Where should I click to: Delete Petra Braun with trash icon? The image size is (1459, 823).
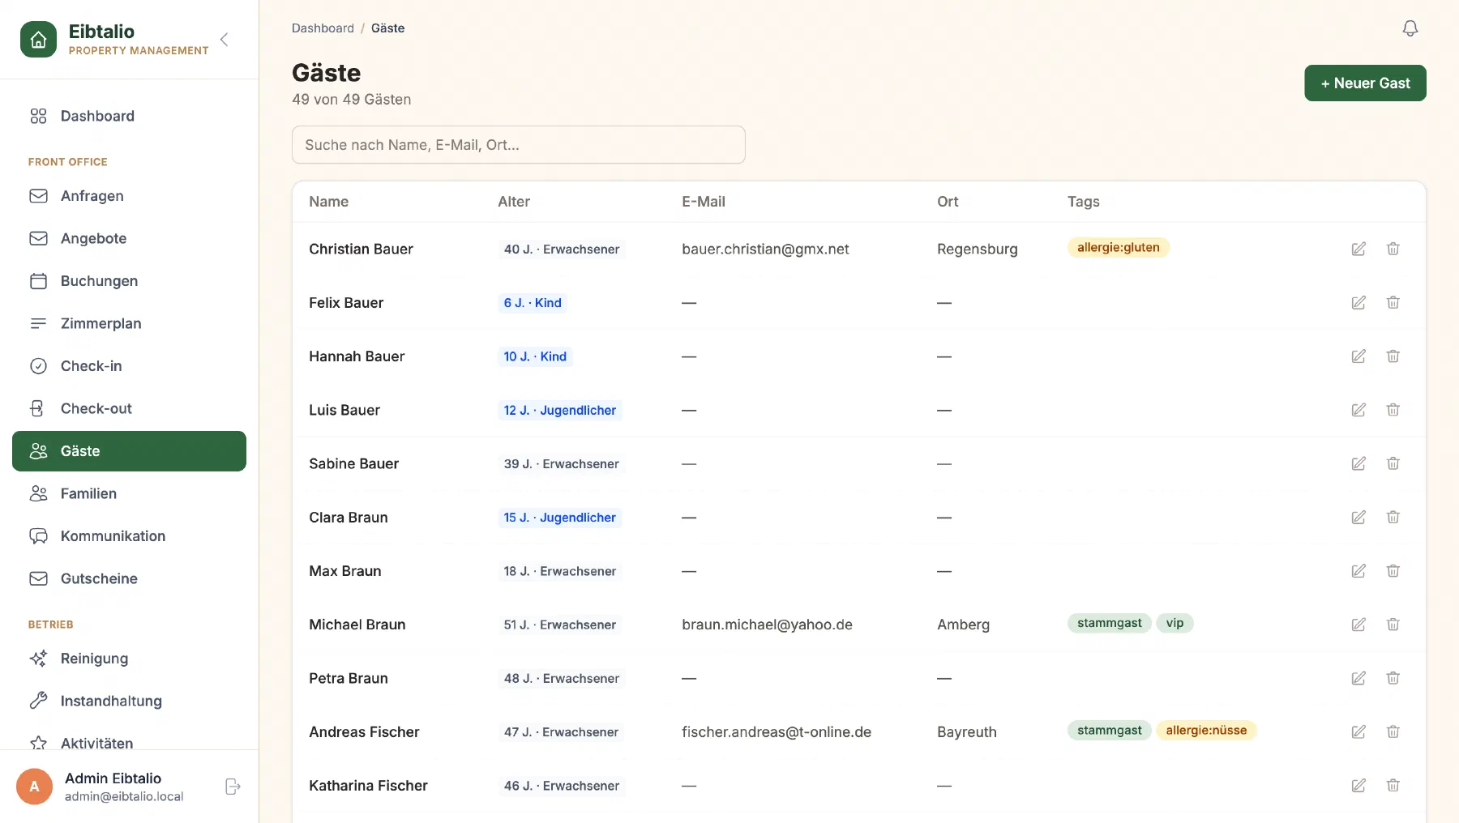click(x=1393, y=678)
